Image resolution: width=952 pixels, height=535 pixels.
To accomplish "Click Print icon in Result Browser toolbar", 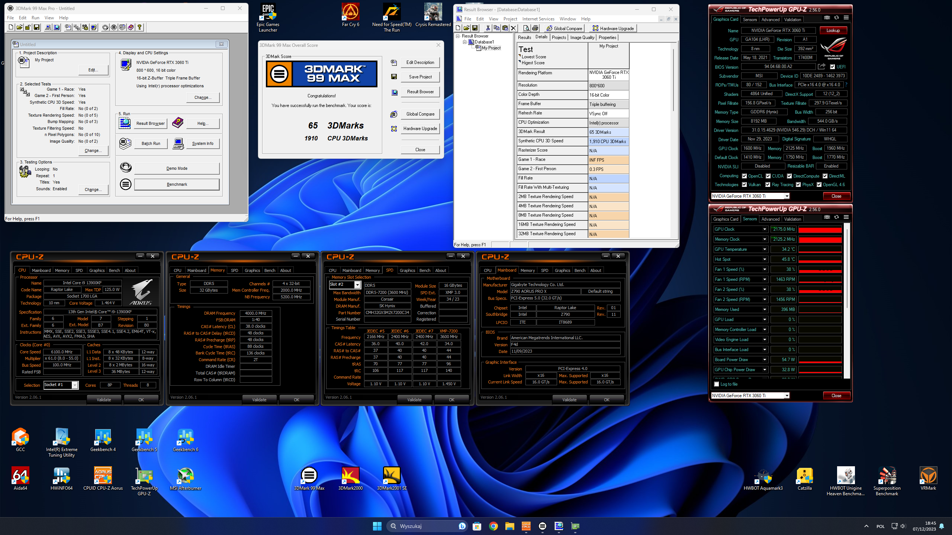I will point(535,28).
